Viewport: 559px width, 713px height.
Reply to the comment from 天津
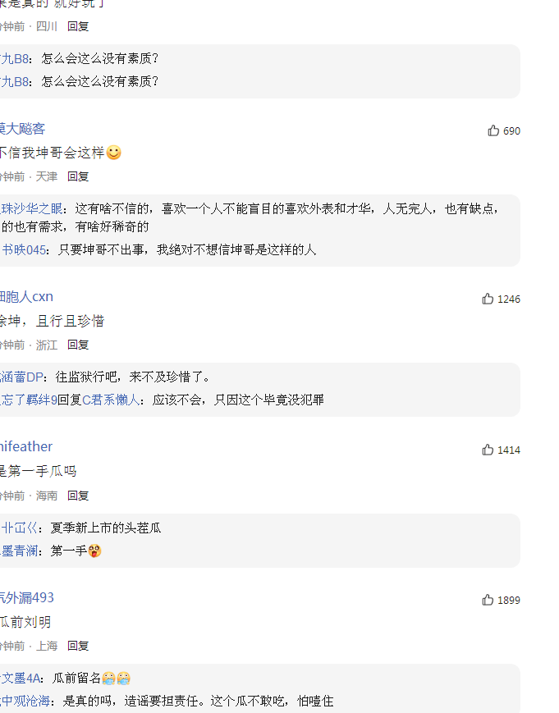[x=78, y=176]
